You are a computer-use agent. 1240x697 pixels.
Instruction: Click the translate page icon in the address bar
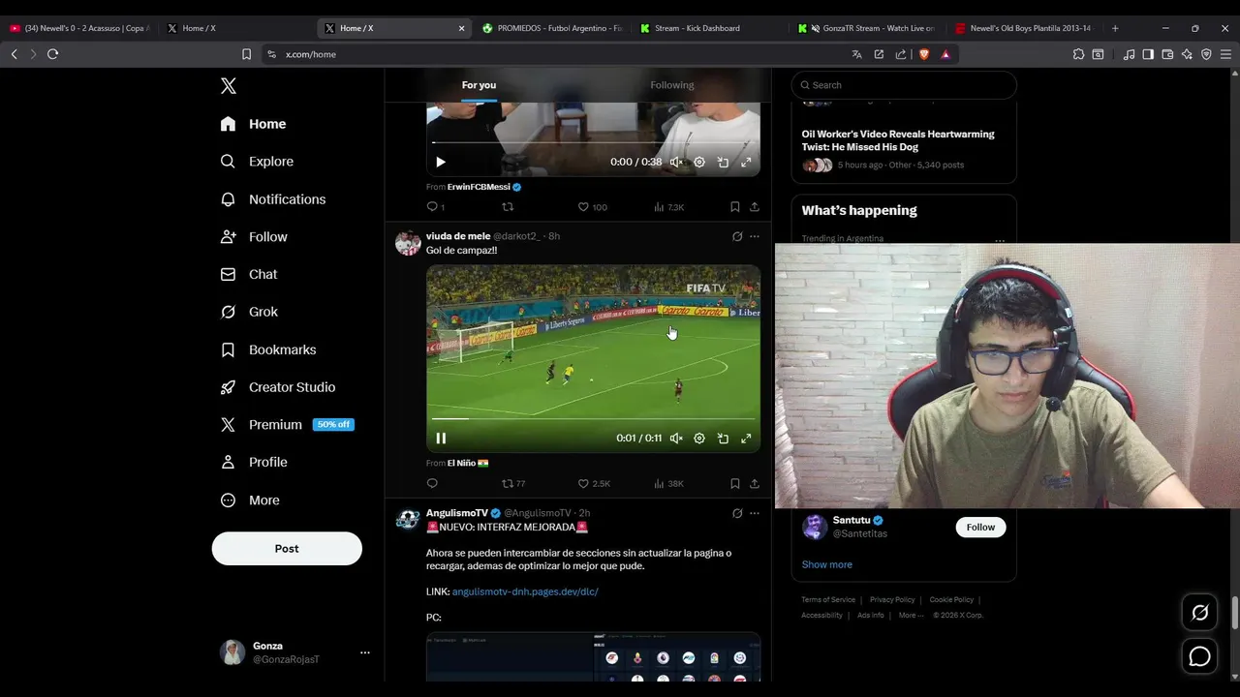click(856, 54)
